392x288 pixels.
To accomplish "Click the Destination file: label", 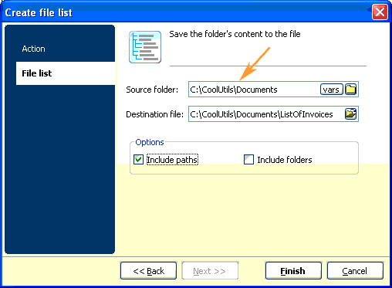I will click(154, 114).
